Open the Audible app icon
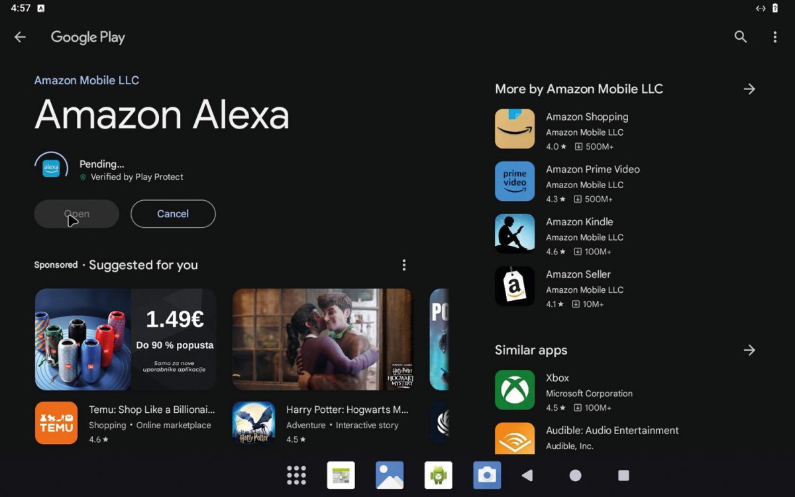This screenshot has width=795, height=497. coord(515,438)
